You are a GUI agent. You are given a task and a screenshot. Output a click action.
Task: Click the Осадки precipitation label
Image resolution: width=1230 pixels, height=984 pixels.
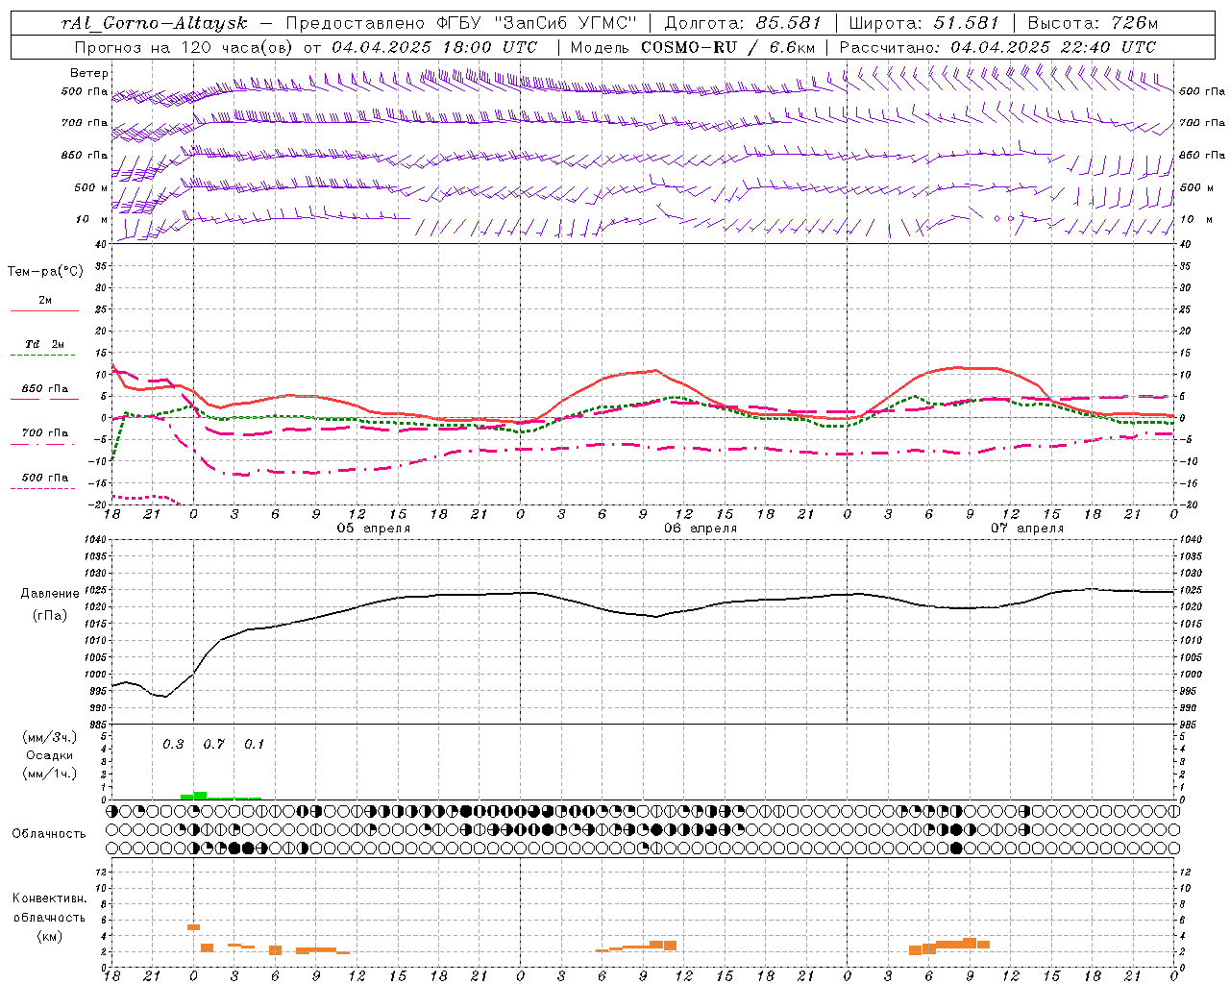click(x=50, y=755)
